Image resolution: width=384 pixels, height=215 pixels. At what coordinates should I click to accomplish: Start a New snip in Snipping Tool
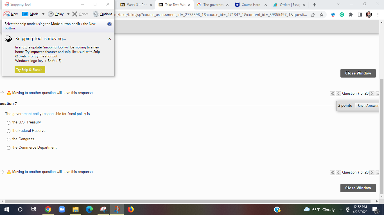12,14
